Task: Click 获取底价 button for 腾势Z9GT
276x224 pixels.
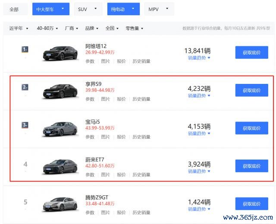Action: 252,204
